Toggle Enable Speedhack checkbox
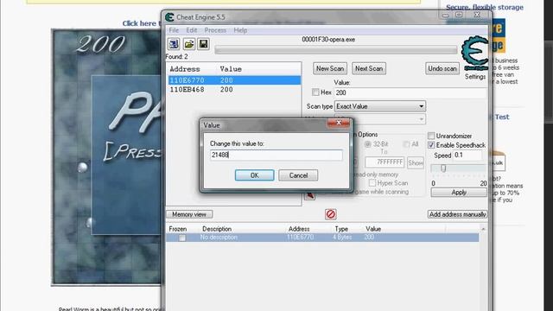 (x=431, y=145)
